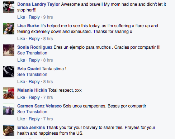Viewport: 175px width, 139px height.
Task: Open Sonia Rodriiguez's profile picture
Action: coord(9,50)
